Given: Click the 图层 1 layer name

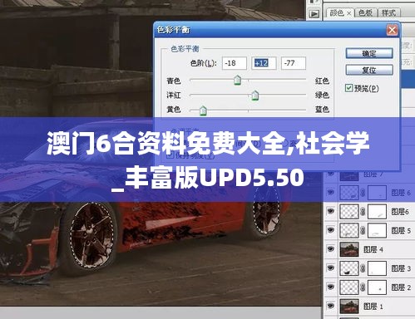Looking at the screenshot, I should pos(373,307).
